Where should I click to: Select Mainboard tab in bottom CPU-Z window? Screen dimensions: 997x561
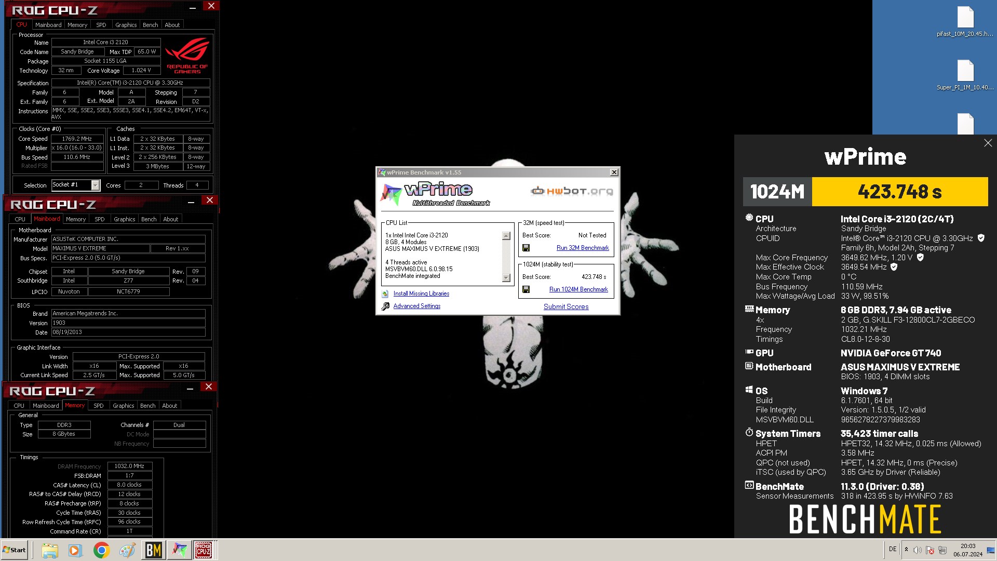[x=46, y=406]
